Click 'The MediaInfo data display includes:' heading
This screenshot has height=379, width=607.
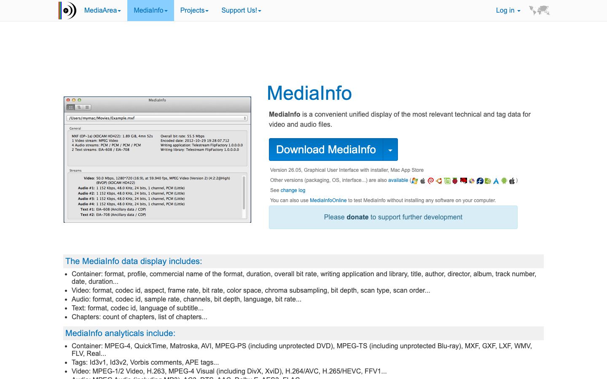tap(134, 261)
